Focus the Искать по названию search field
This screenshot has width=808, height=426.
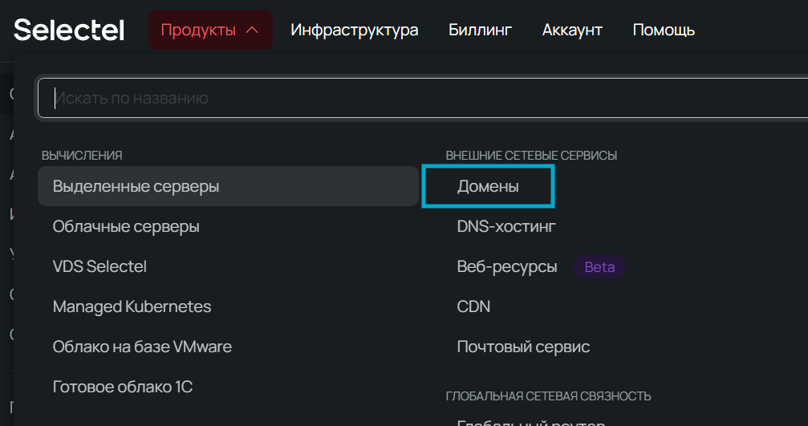423,98
